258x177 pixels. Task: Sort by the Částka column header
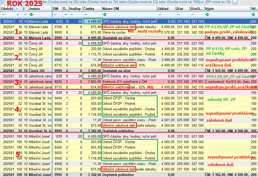click(92, 9)
